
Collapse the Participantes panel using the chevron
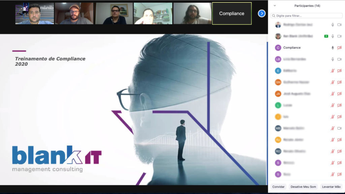coord(275,6)
